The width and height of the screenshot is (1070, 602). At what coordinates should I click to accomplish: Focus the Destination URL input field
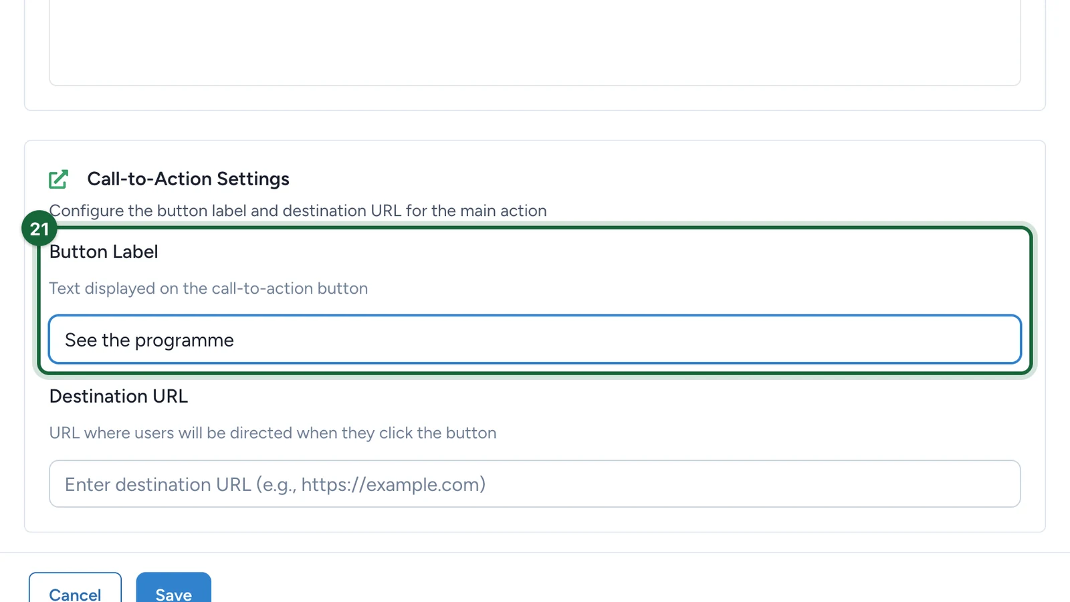tap(535, 484)
